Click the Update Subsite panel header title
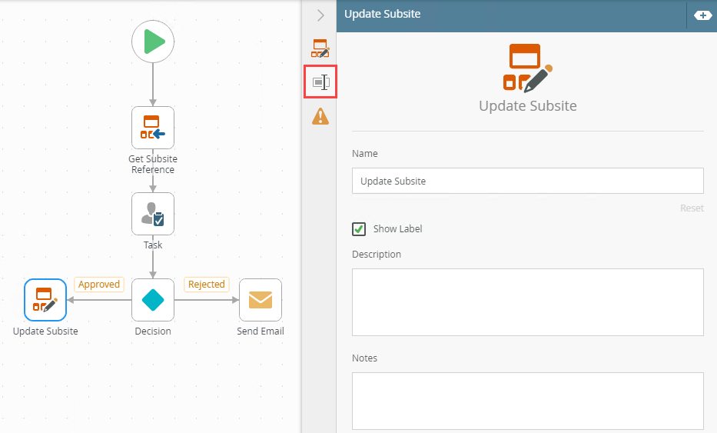 382,14
